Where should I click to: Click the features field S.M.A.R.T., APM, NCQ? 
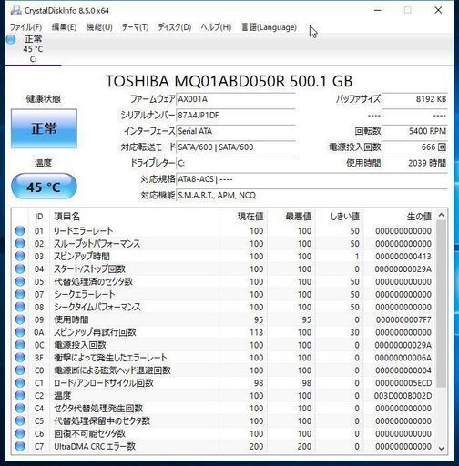pyautogui.click(x=311, y=196)
